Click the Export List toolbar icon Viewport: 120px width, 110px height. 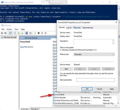point(22,33)
